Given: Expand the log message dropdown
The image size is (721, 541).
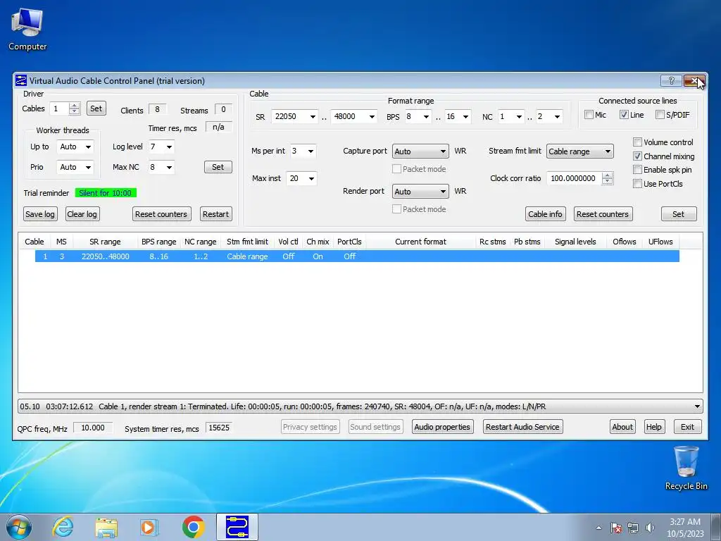Looking at the screenshot, I should (697, 406).
